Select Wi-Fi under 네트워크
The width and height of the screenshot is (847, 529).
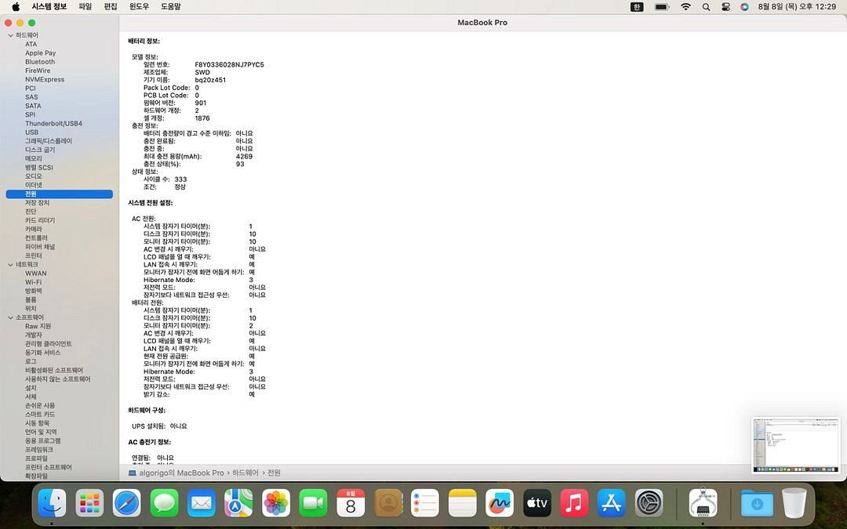tap(33, 282)
